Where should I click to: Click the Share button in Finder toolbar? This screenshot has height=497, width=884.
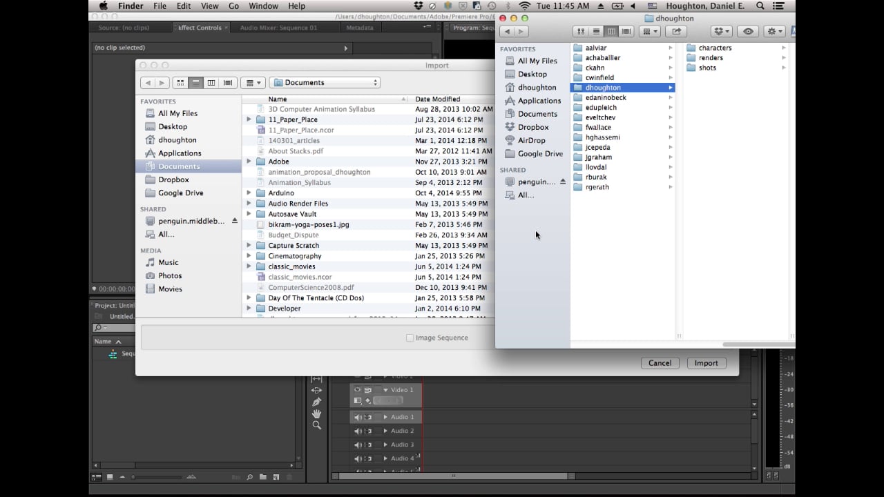pyautogui.click(x=676, y=32)
